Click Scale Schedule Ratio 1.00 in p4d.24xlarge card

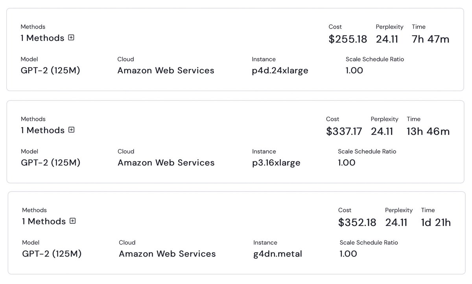(354, 71)
